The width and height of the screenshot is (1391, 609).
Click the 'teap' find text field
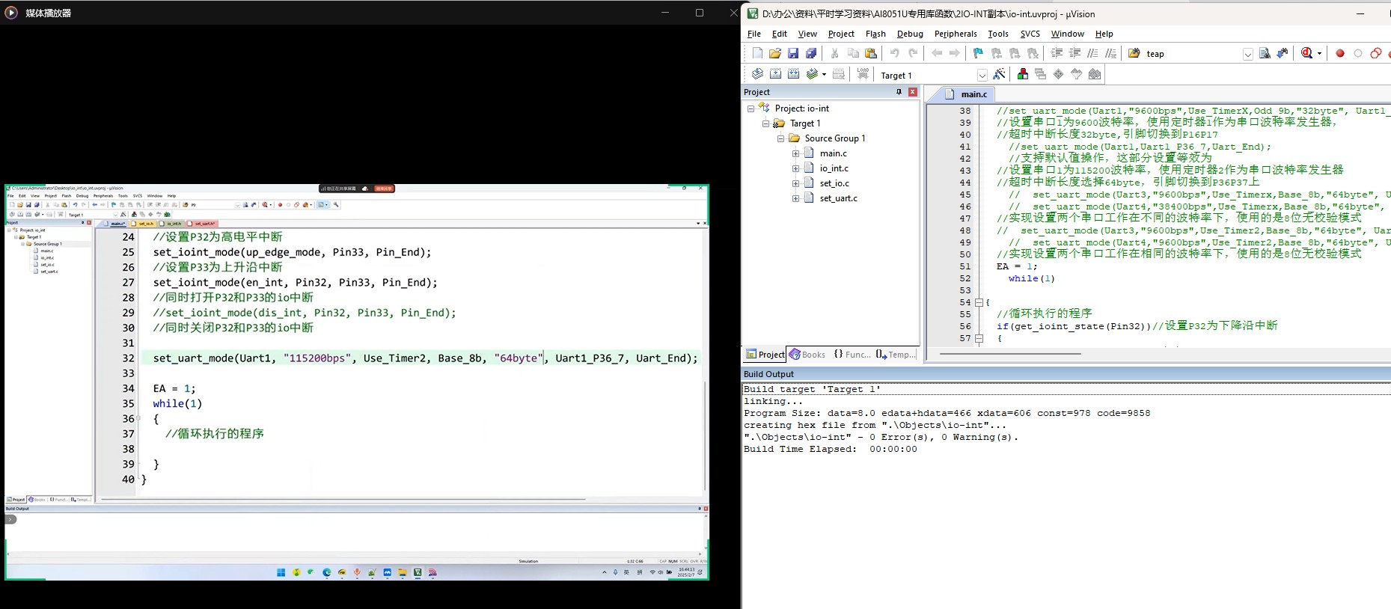point(1193,54)
